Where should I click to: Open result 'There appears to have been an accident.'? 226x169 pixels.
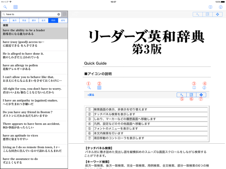(x=34, y=127)
